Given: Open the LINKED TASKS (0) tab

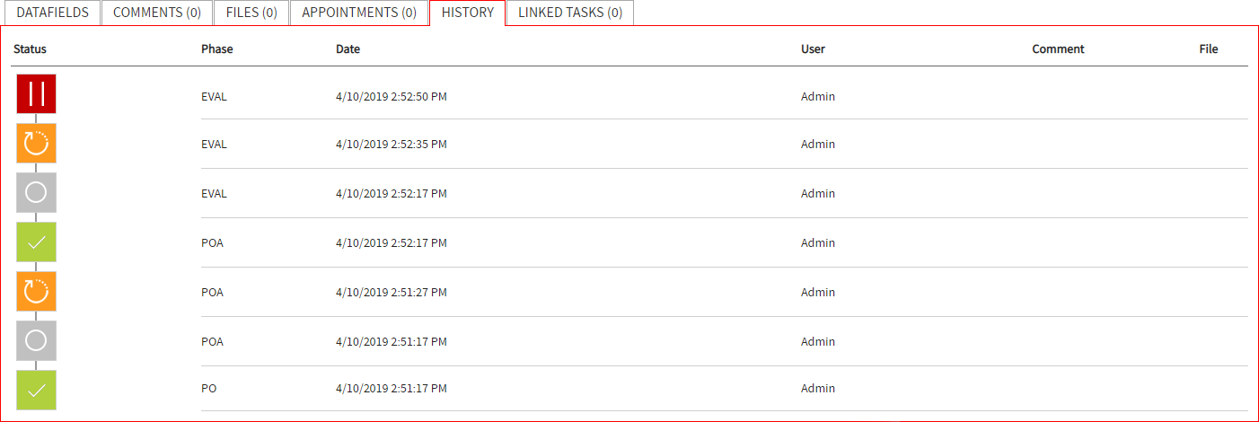Looking at the screenshot, I should point(570,13).
